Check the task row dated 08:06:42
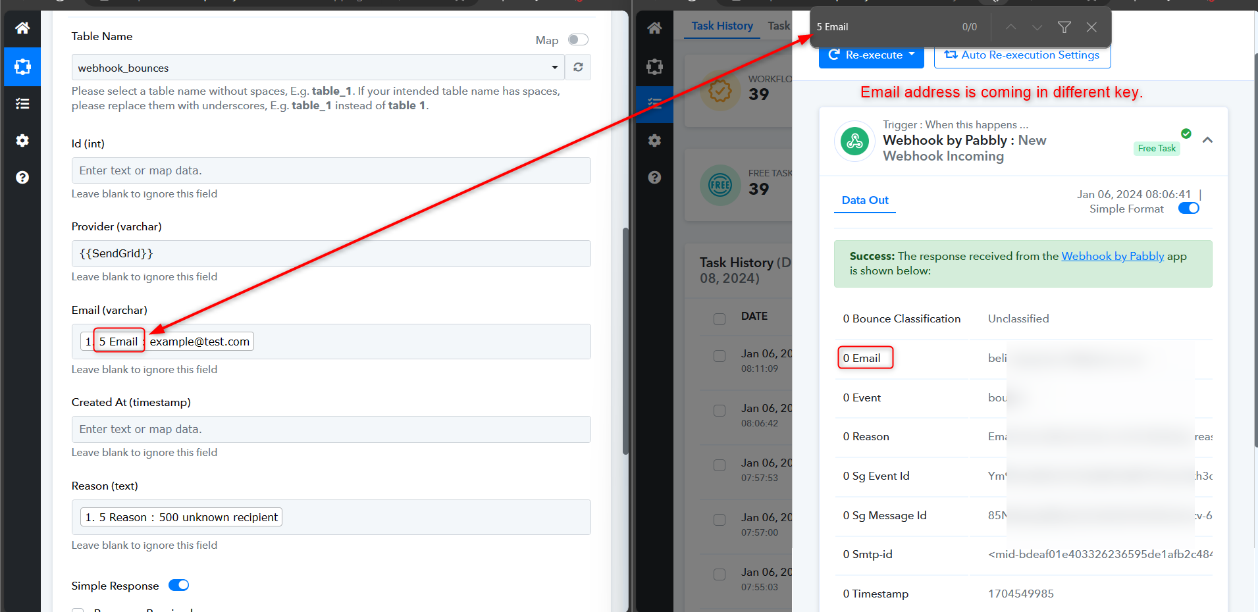The width and height of the screenshot is (1258, 612). tap(720, 411)
